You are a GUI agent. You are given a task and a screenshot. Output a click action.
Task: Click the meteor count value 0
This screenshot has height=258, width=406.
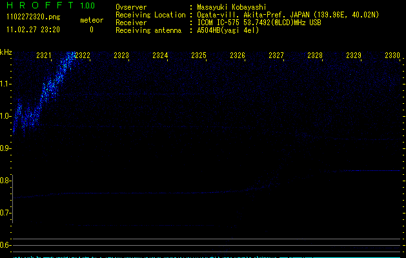point(92,30)
